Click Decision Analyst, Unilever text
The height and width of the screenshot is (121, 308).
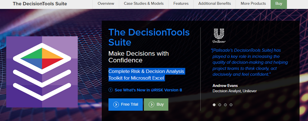(x=234, y=91)
